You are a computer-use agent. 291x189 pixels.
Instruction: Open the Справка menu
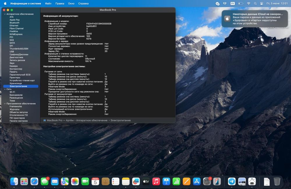click(83, 3)
